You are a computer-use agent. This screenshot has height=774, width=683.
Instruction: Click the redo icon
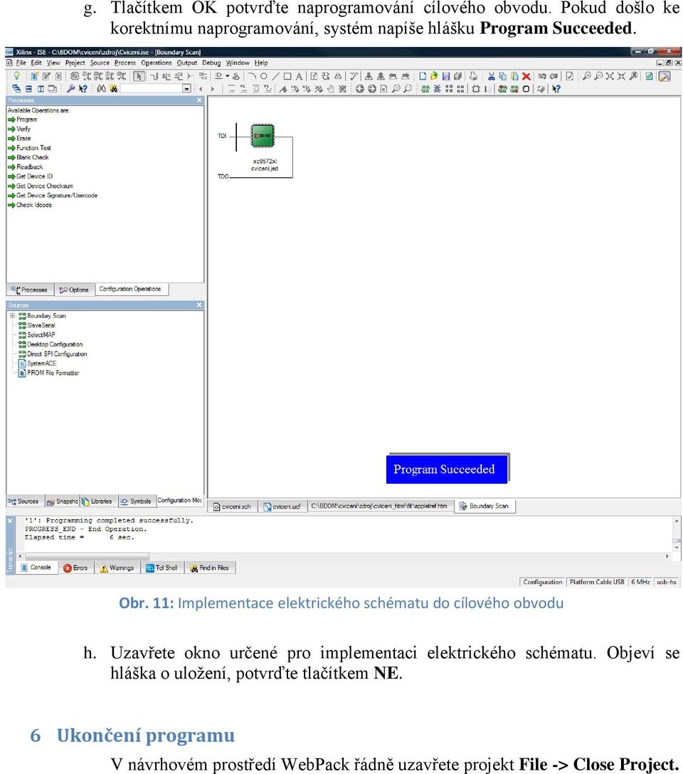pos(554,76)
